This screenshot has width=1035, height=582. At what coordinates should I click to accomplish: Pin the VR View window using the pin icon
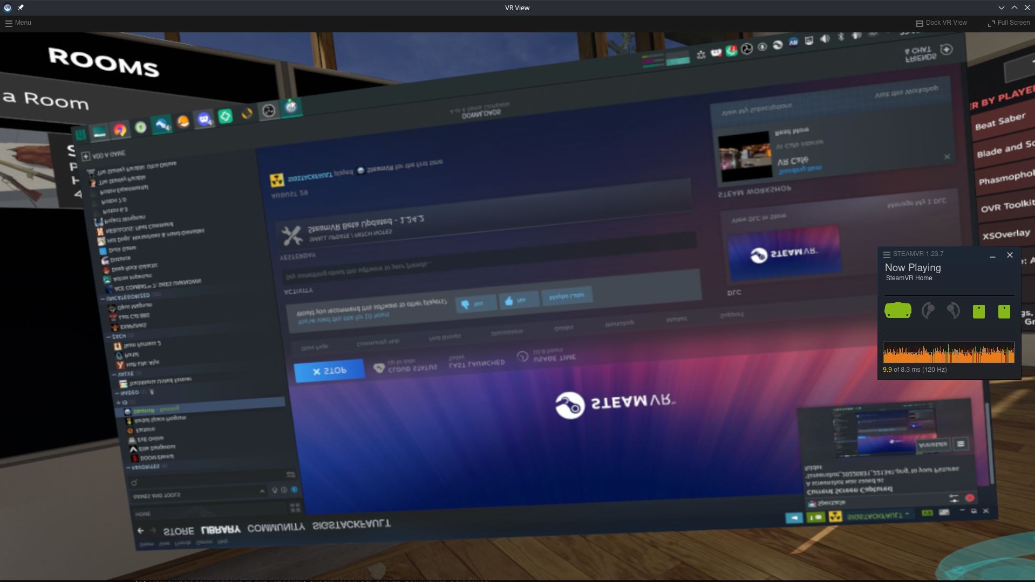(x=20, y=8)
